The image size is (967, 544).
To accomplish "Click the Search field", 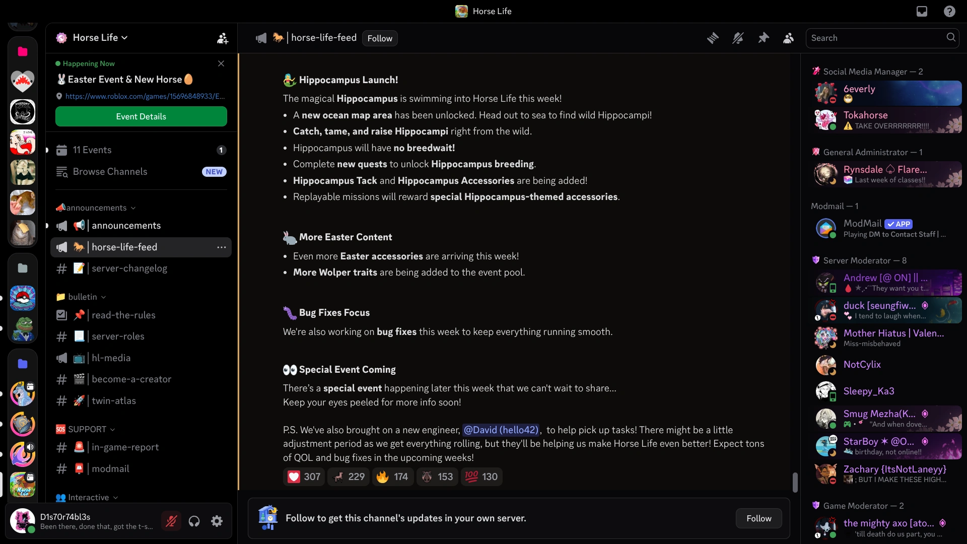I will (x=876, y=38).
